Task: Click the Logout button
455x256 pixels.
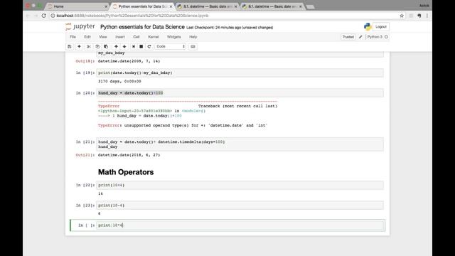Action: [x=381, y=27]
